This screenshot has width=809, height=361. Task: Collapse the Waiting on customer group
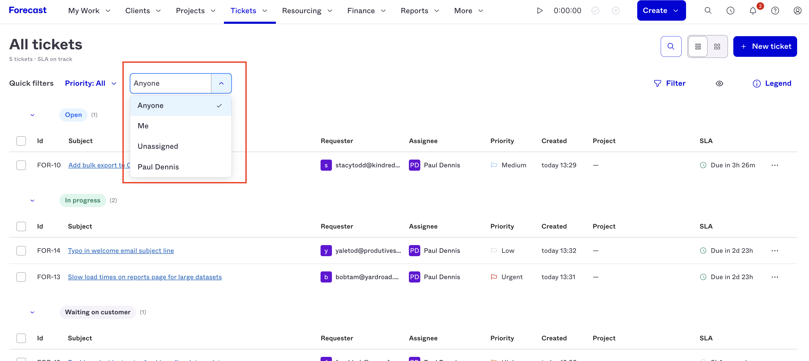[32, 312]
